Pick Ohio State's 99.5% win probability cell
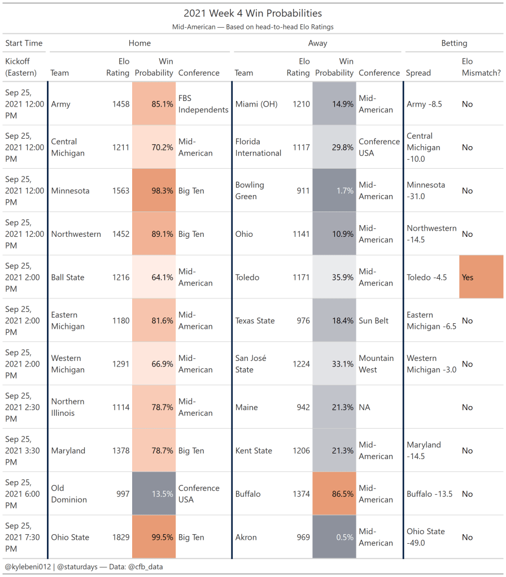506x577 pixels. pos(154,538)
